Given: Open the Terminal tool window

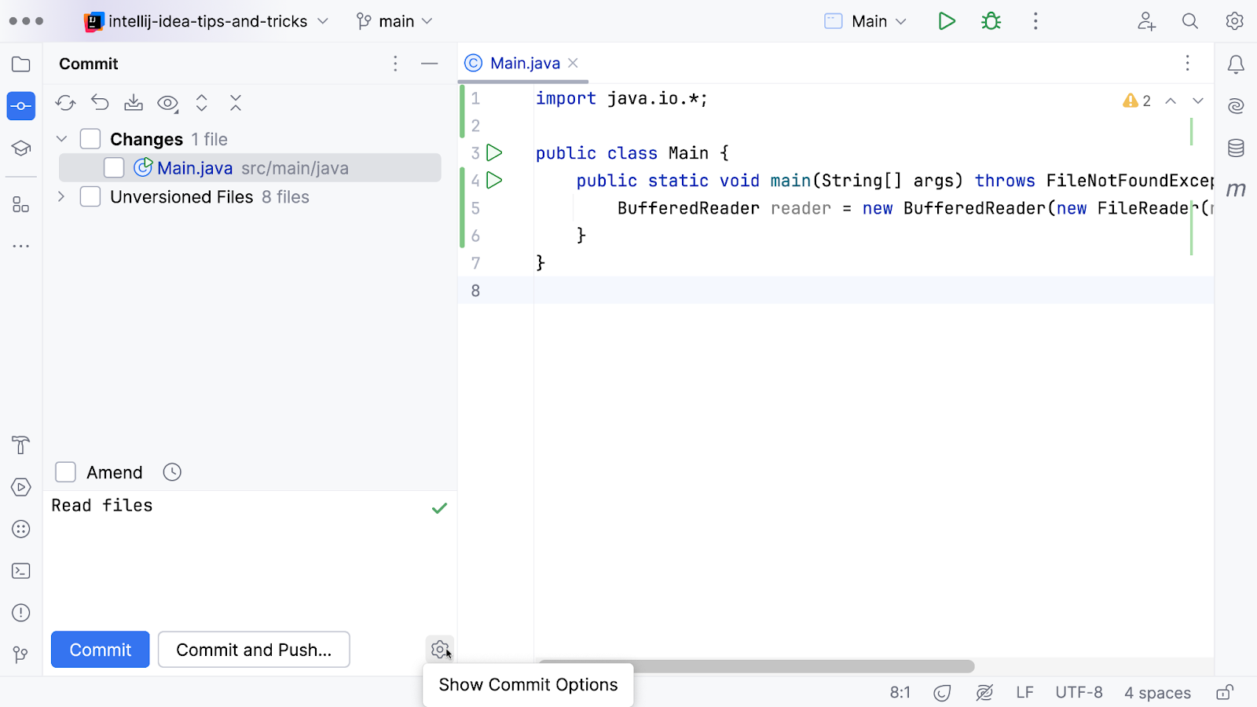Looking at the screenshot, I should (21, 571).
